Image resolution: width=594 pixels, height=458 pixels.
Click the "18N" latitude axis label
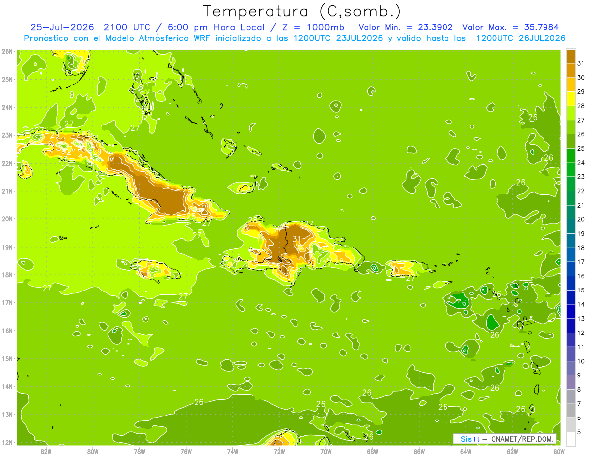tap(7, 275)
